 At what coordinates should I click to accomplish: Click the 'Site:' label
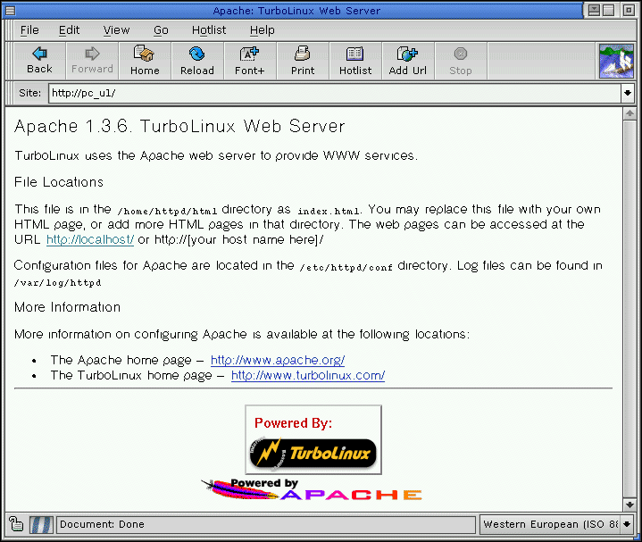pyautogui.click(x=29, y=93)
